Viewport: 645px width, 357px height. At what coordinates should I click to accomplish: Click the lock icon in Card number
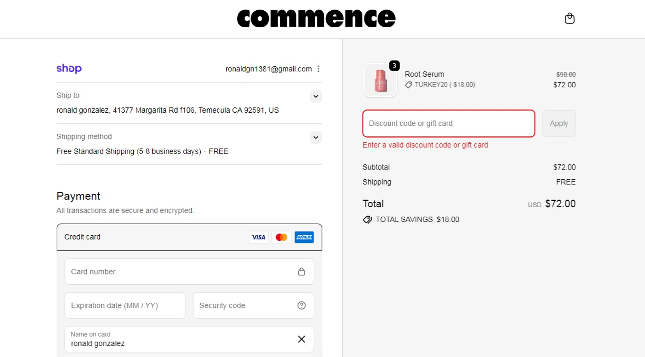(301, 271)
